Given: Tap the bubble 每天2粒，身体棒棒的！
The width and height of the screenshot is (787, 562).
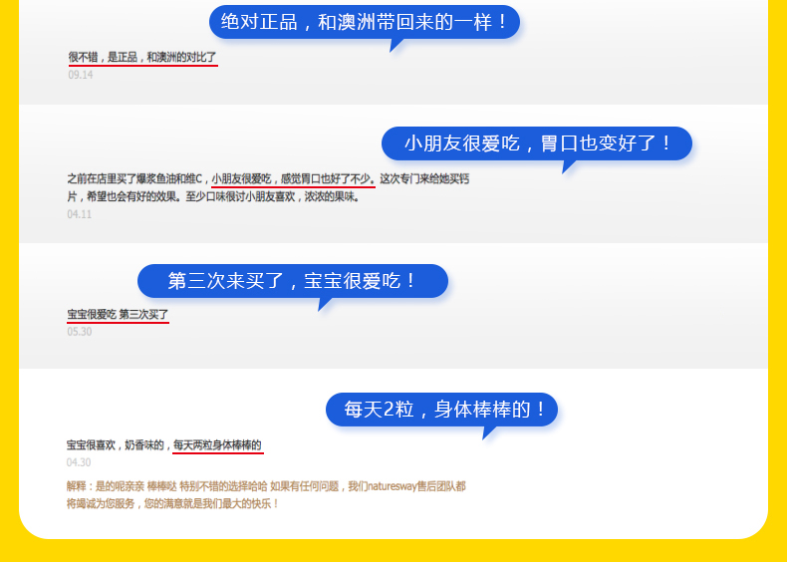Looking at the screenshot, I should click(x=441, y=410).
